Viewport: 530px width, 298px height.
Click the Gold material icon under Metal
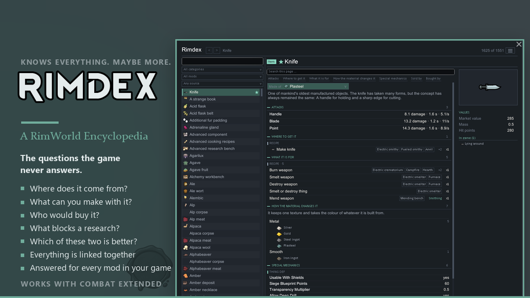[279, 234]
